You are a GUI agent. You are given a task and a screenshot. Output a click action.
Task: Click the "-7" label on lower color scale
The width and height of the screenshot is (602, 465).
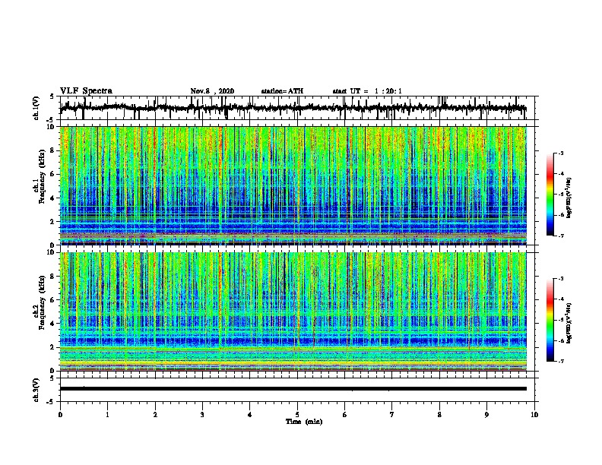(561, 361)
